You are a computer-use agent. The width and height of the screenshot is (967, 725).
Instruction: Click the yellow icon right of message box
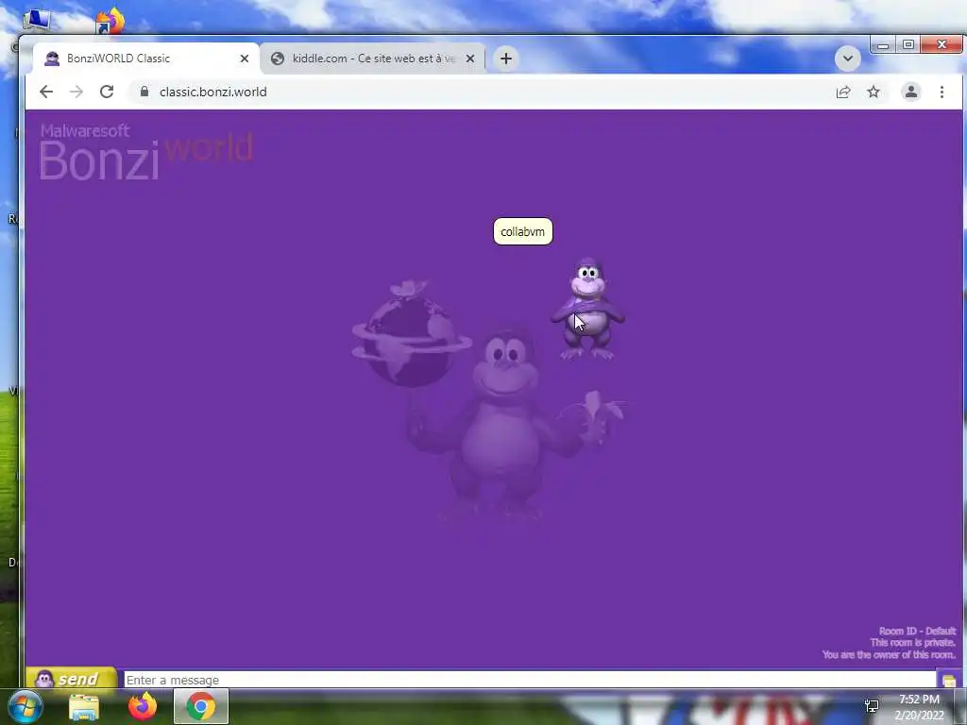pos(948,680)
